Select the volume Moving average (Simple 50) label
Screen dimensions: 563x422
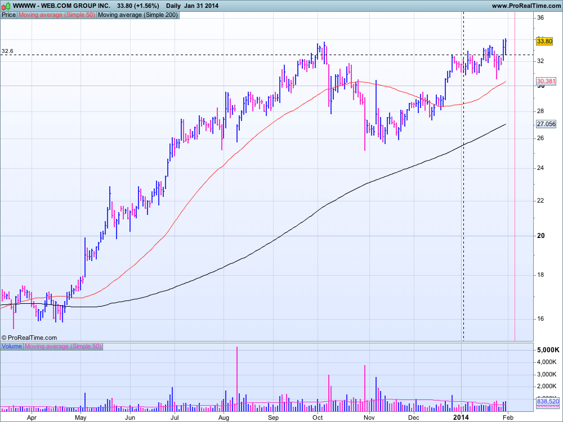coord(63,346)
